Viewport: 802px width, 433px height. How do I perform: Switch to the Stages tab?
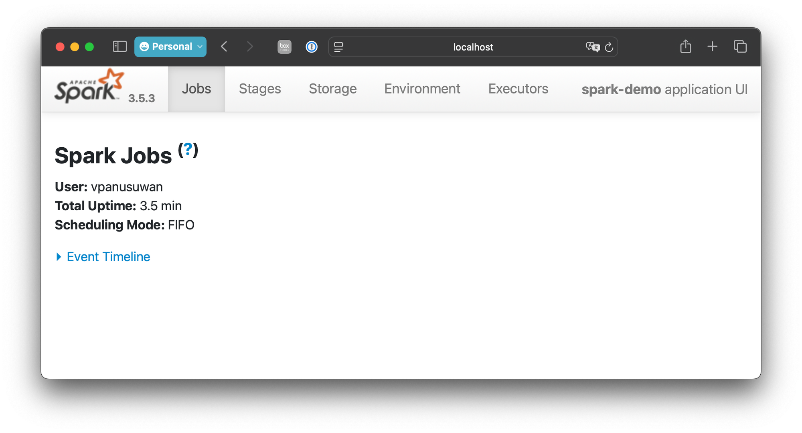(x=260, y=89)
